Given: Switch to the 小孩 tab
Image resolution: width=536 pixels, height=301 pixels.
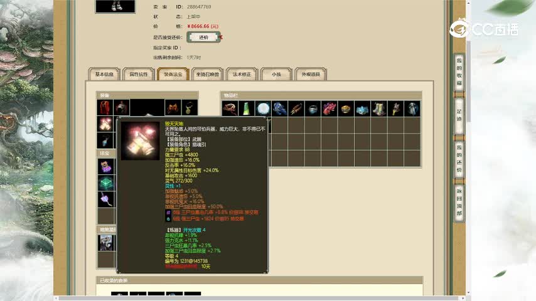Looking at the screenshot, I should pyautogui.click(x=276, y=74).
